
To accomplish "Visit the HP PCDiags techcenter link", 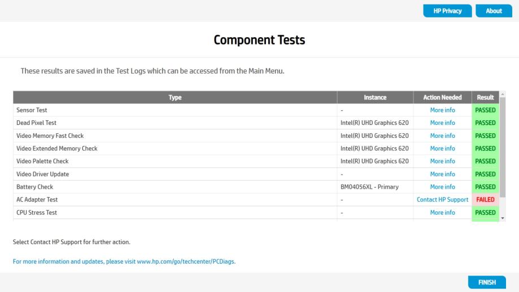I will pos(124,262).
